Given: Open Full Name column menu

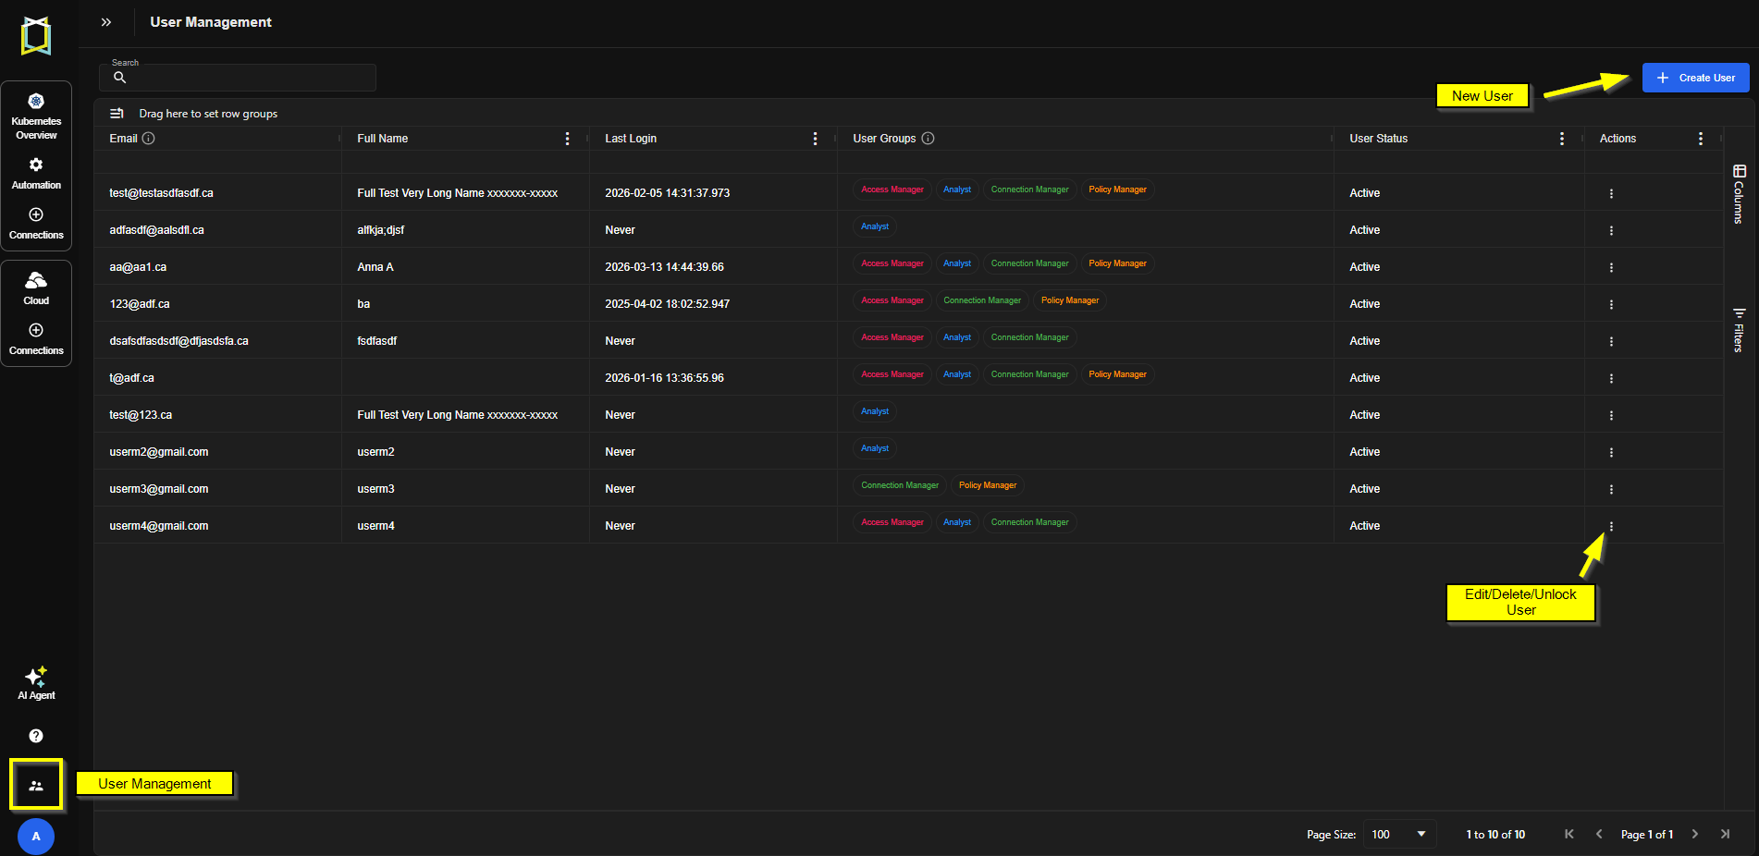Looking at the screenshot, I should [x=567, y=139].
